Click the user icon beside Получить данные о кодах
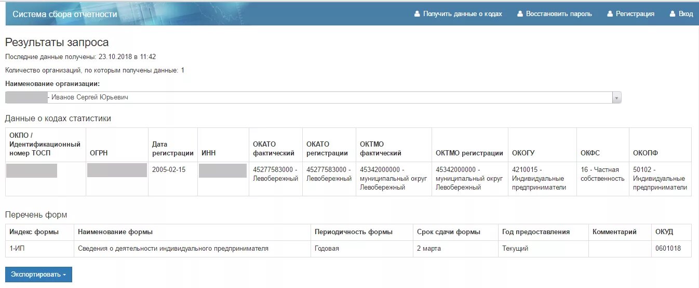Image resolution: width=699 pixels, height=288 pixels. (x=417, y=14)
